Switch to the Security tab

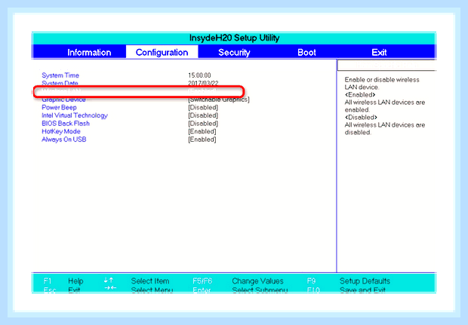234,53
